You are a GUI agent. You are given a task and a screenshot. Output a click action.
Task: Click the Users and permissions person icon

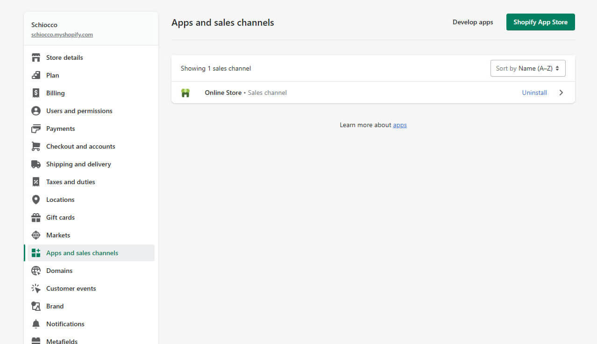pos(36,111)
